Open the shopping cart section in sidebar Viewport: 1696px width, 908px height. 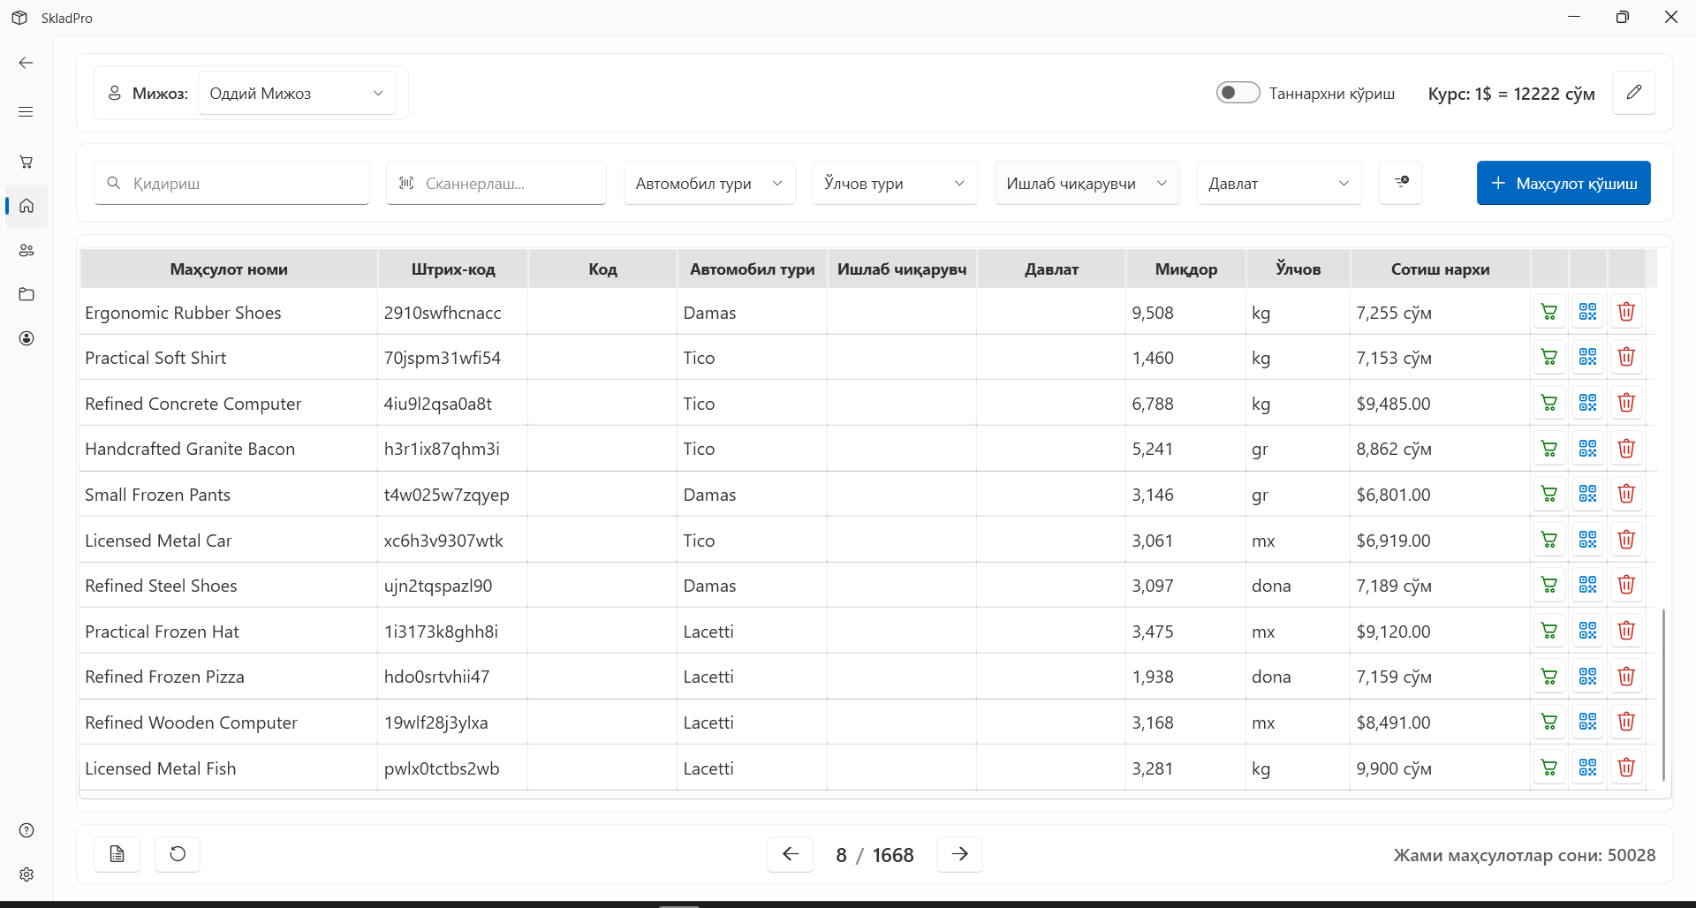tap(26, 162)
